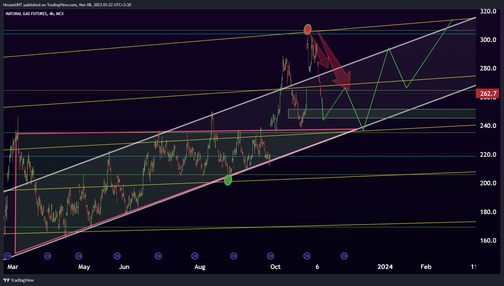Viewport: 504px width, 286px height.
Task: Click the Mar label on time axis
Action: tap(13, 267)
